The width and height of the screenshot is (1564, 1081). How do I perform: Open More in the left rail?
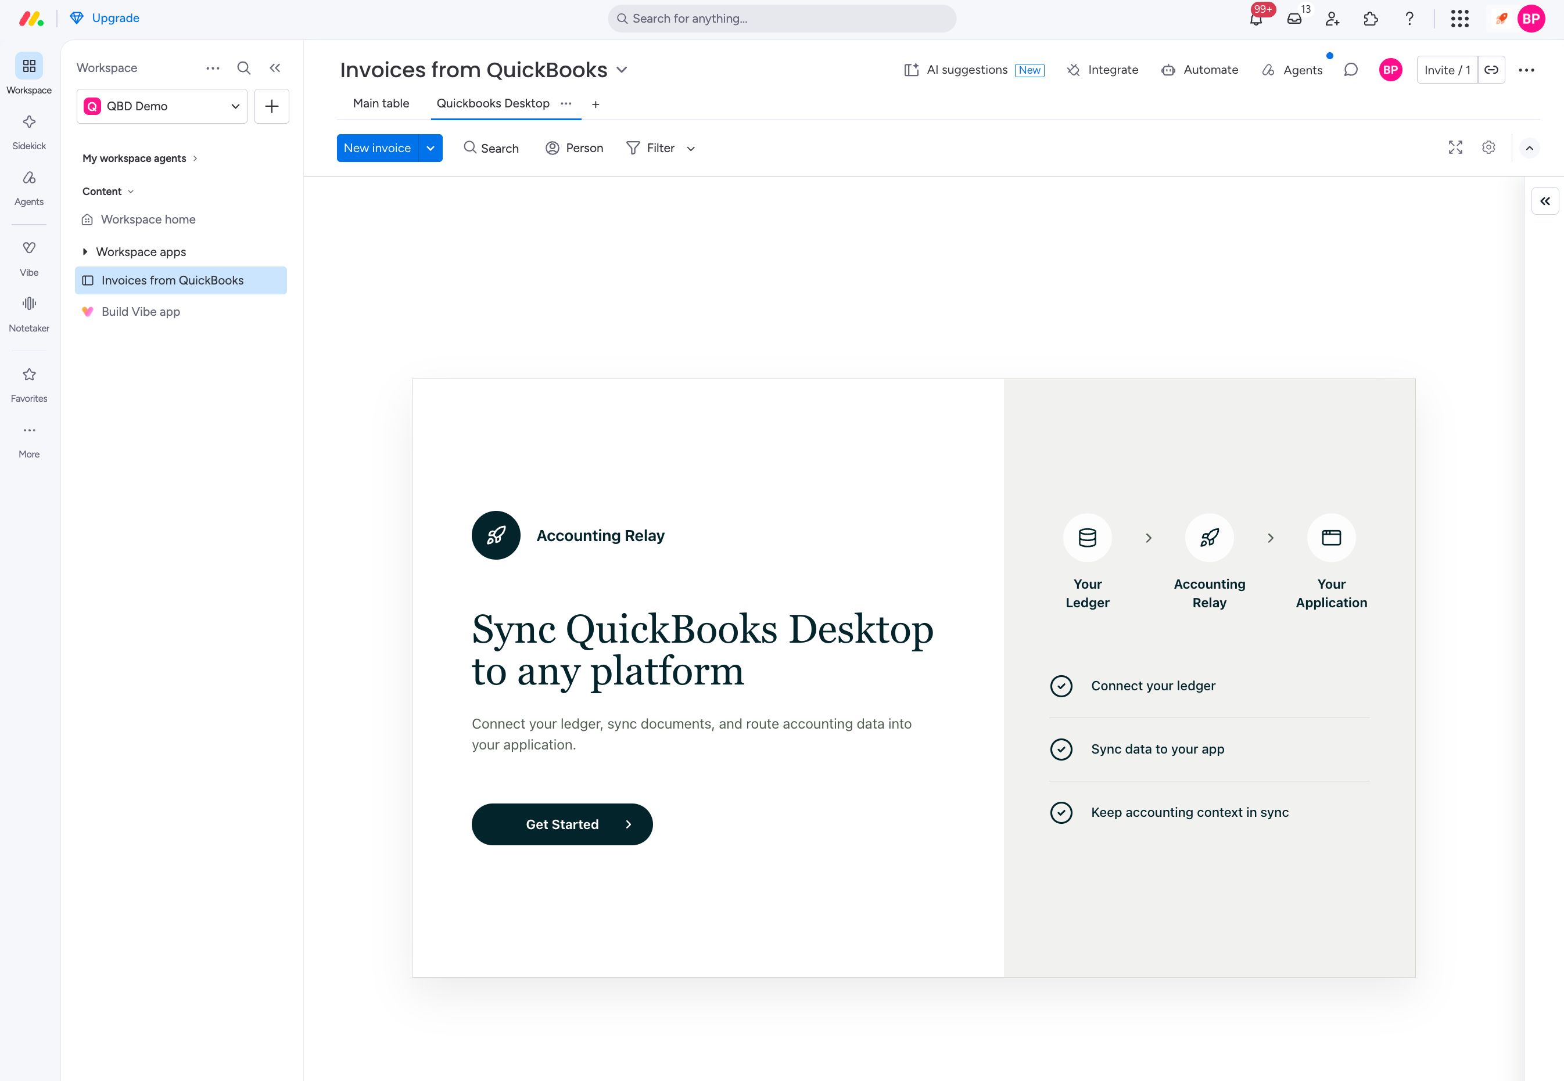[x=29, y=440]
